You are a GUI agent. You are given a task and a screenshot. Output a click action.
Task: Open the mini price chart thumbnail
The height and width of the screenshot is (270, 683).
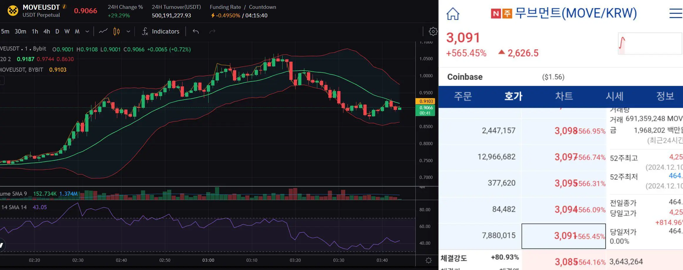click(650, 43)
